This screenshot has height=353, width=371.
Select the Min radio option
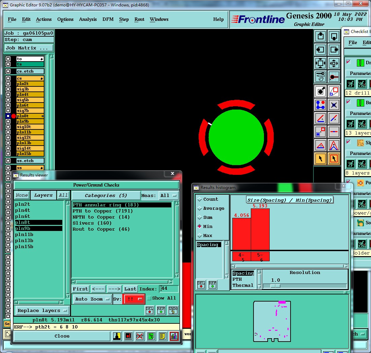click(x=199, y=226)
